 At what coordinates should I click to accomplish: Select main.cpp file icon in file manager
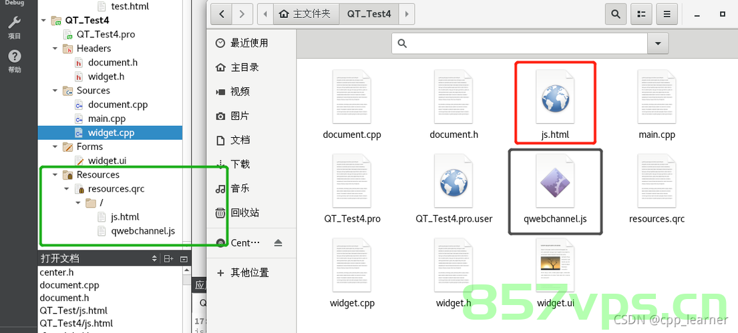click(657, 97)
